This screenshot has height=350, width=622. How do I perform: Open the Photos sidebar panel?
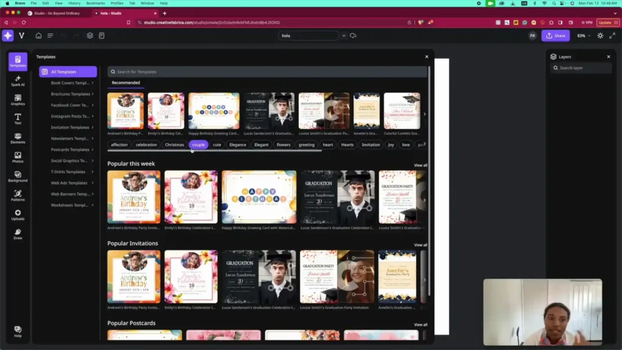click(x=18, y=157)
